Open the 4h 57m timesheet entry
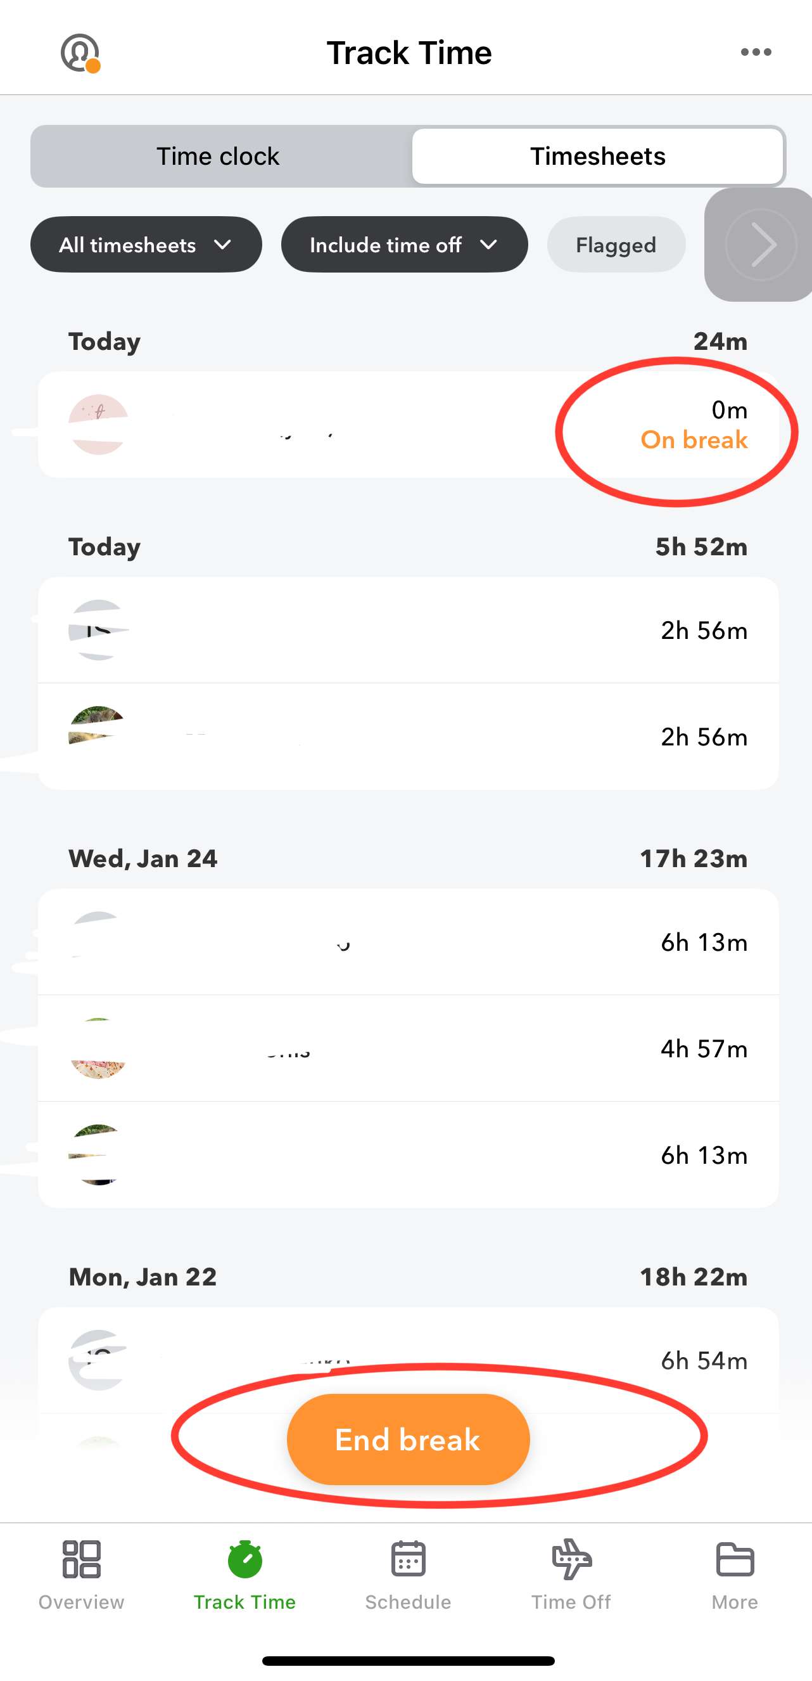The height and width of the screenshot is (1681, 812). pos(409,1048)
